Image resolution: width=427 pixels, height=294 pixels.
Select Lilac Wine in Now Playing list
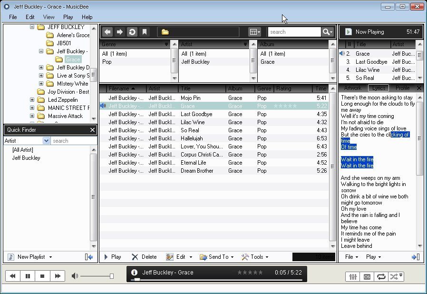click(x=378, y=70)
